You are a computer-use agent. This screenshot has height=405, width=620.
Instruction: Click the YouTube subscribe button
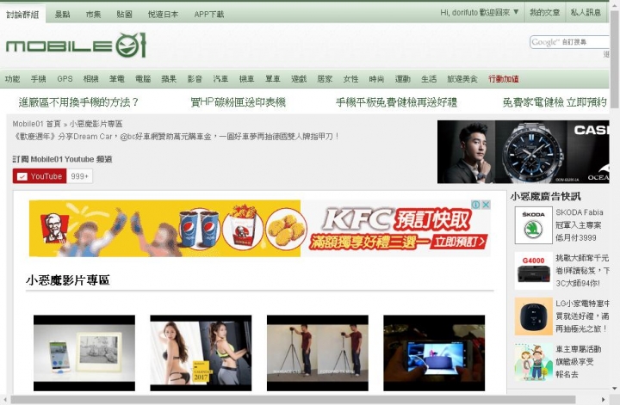tap(40, 176)
